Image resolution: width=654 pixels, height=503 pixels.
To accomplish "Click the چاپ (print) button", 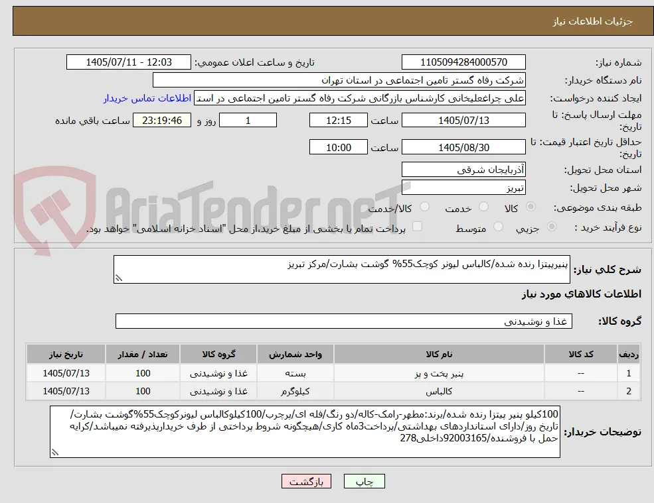I will click(364, 481).
